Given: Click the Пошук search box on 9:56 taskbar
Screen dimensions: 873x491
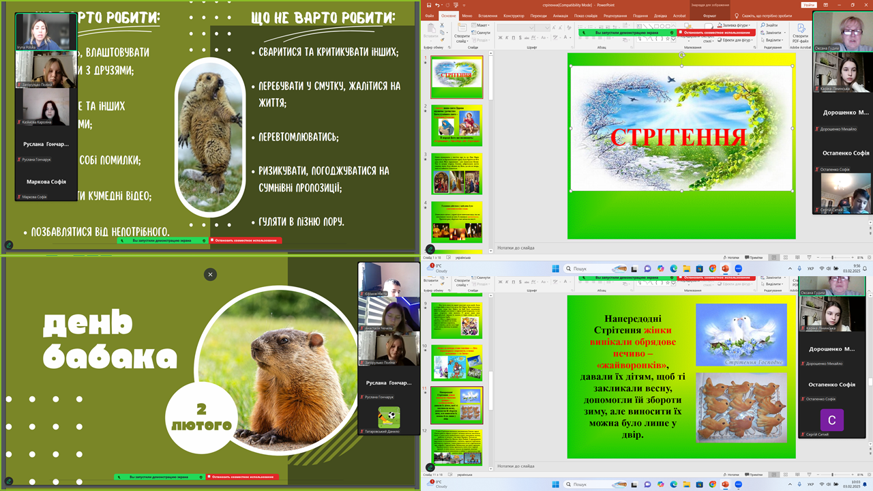Looking at the screenshot, I should 596,269.
